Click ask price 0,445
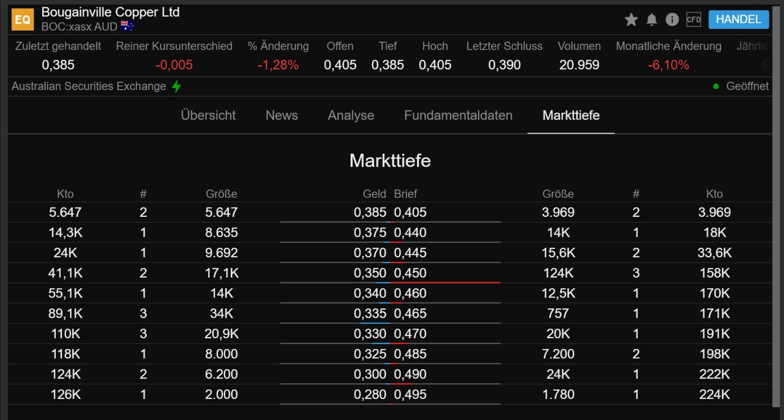The width and height of the screenshot is (784, 420). point(410,253)
